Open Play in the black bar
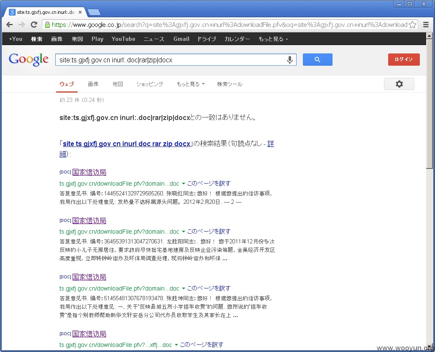435x352 pixels. point(97,39)
